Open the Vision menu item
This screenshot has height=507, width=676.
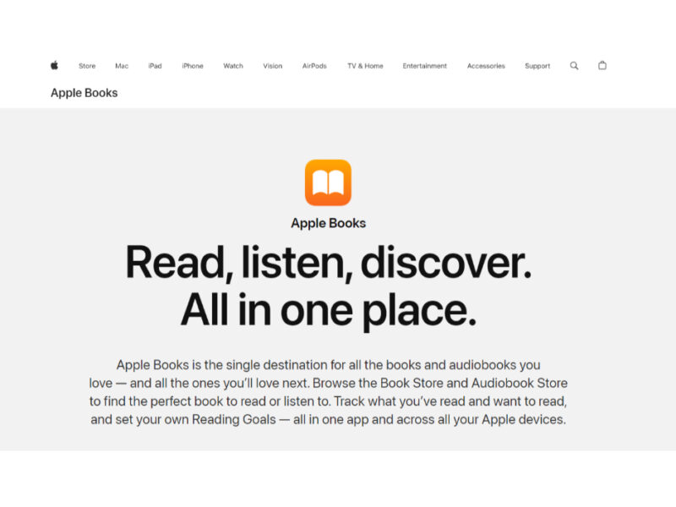272,66
